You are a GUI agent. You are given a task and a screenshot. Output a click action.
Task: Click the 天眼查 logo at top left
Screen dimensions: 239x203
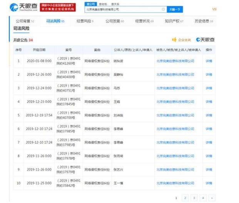(x=23, y=7)
